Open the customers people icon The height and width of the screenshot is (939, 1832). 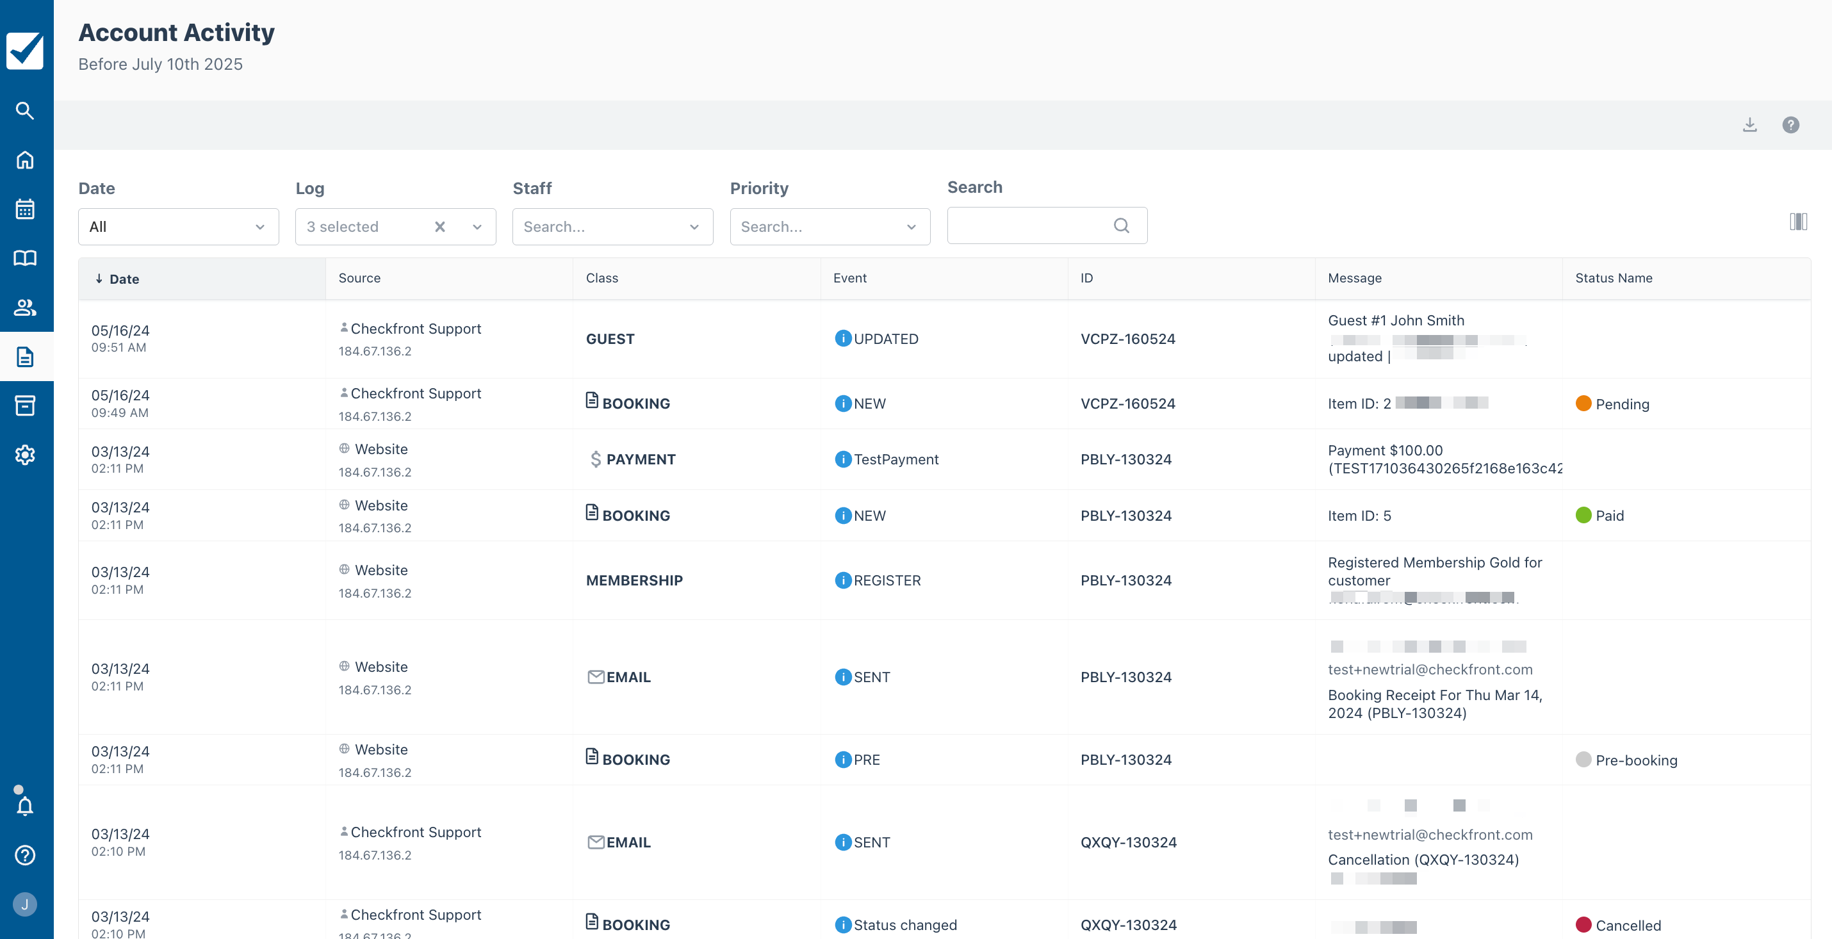[25, 307]
